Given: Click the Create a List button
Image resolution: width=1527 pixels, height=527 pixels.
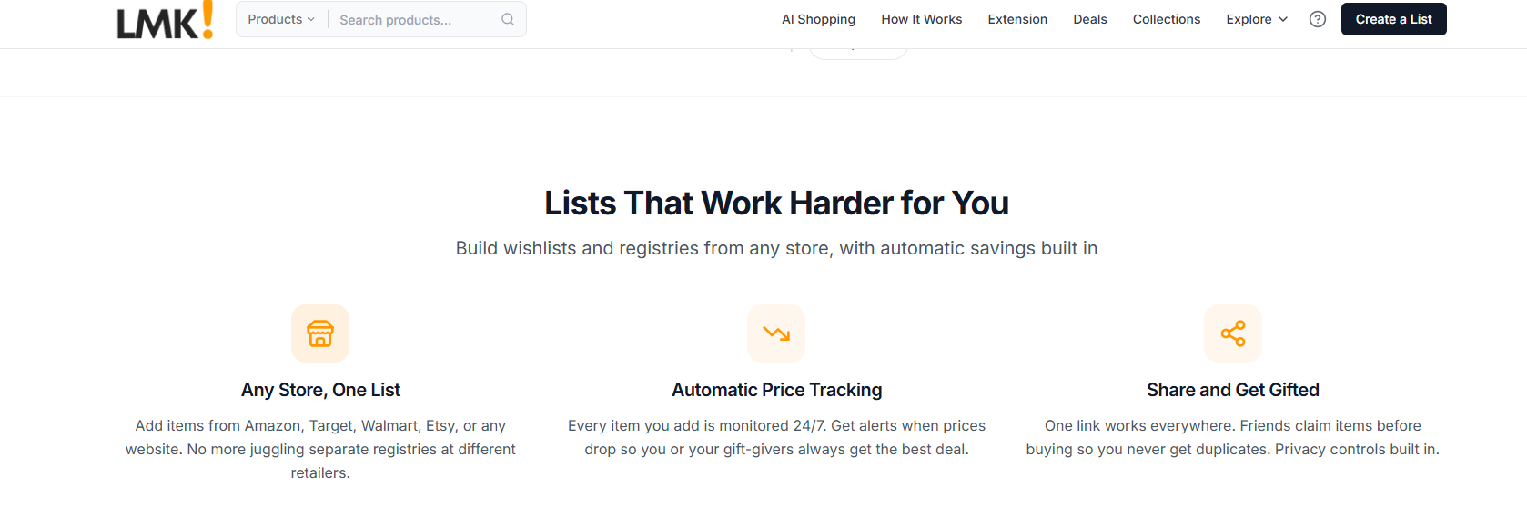Looking at the screenshot, I should click(x=1393, y=19).
